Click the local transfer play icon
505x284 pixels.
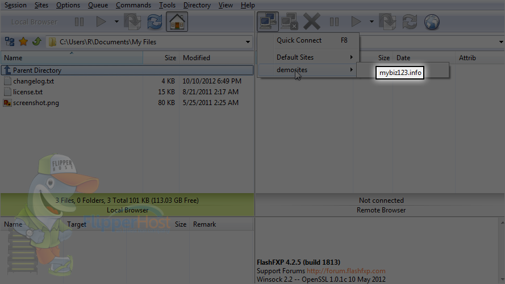pyautogui.click(x=101, y=22)
